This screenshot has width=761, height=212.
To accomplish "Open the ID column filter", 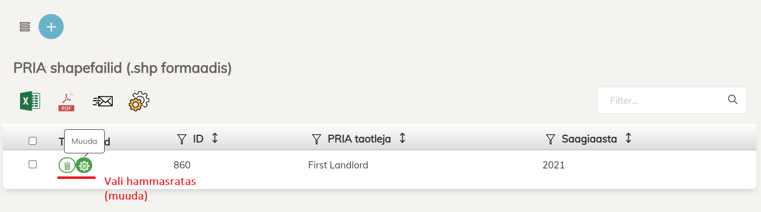I will pos(182,139).
